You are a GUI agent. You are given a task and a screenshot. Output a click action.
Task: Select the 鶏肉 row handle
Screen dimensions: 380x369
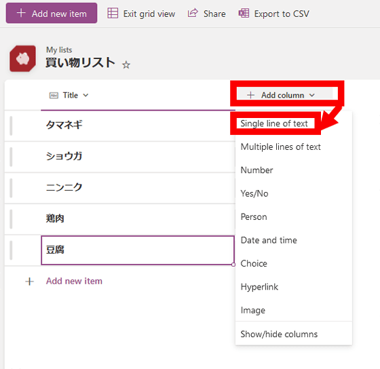click(x=11, y=219)
